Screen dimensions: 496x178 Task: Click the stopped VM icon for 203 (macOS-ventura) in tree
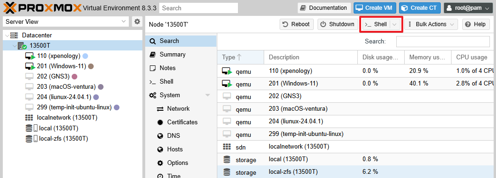[29, 87]
